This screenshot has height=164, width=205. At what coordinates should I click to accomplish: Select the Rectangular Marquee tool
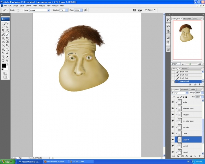3,23
